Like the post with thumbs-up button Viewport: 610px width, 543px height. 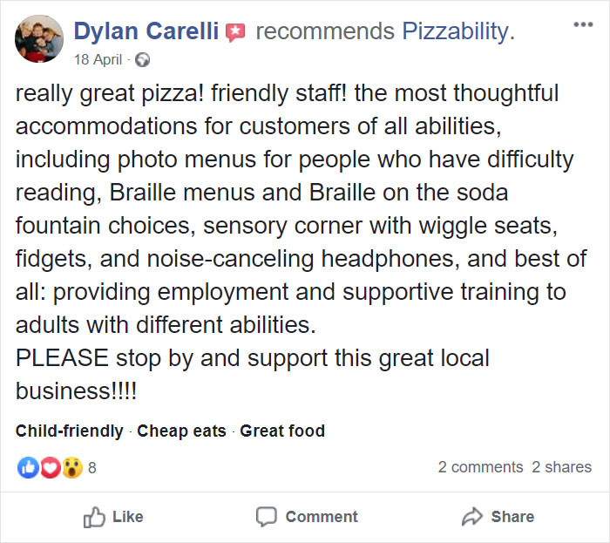click(113, 517)
